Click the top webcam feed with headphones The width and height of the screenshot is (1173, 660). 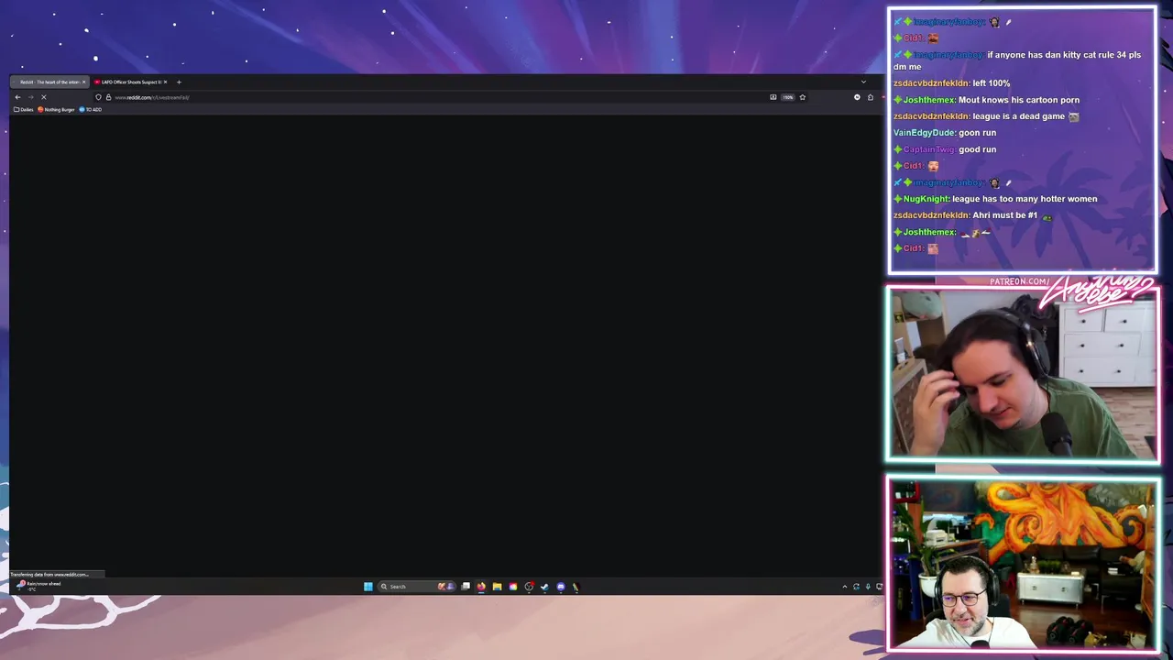pos(1023,376)
